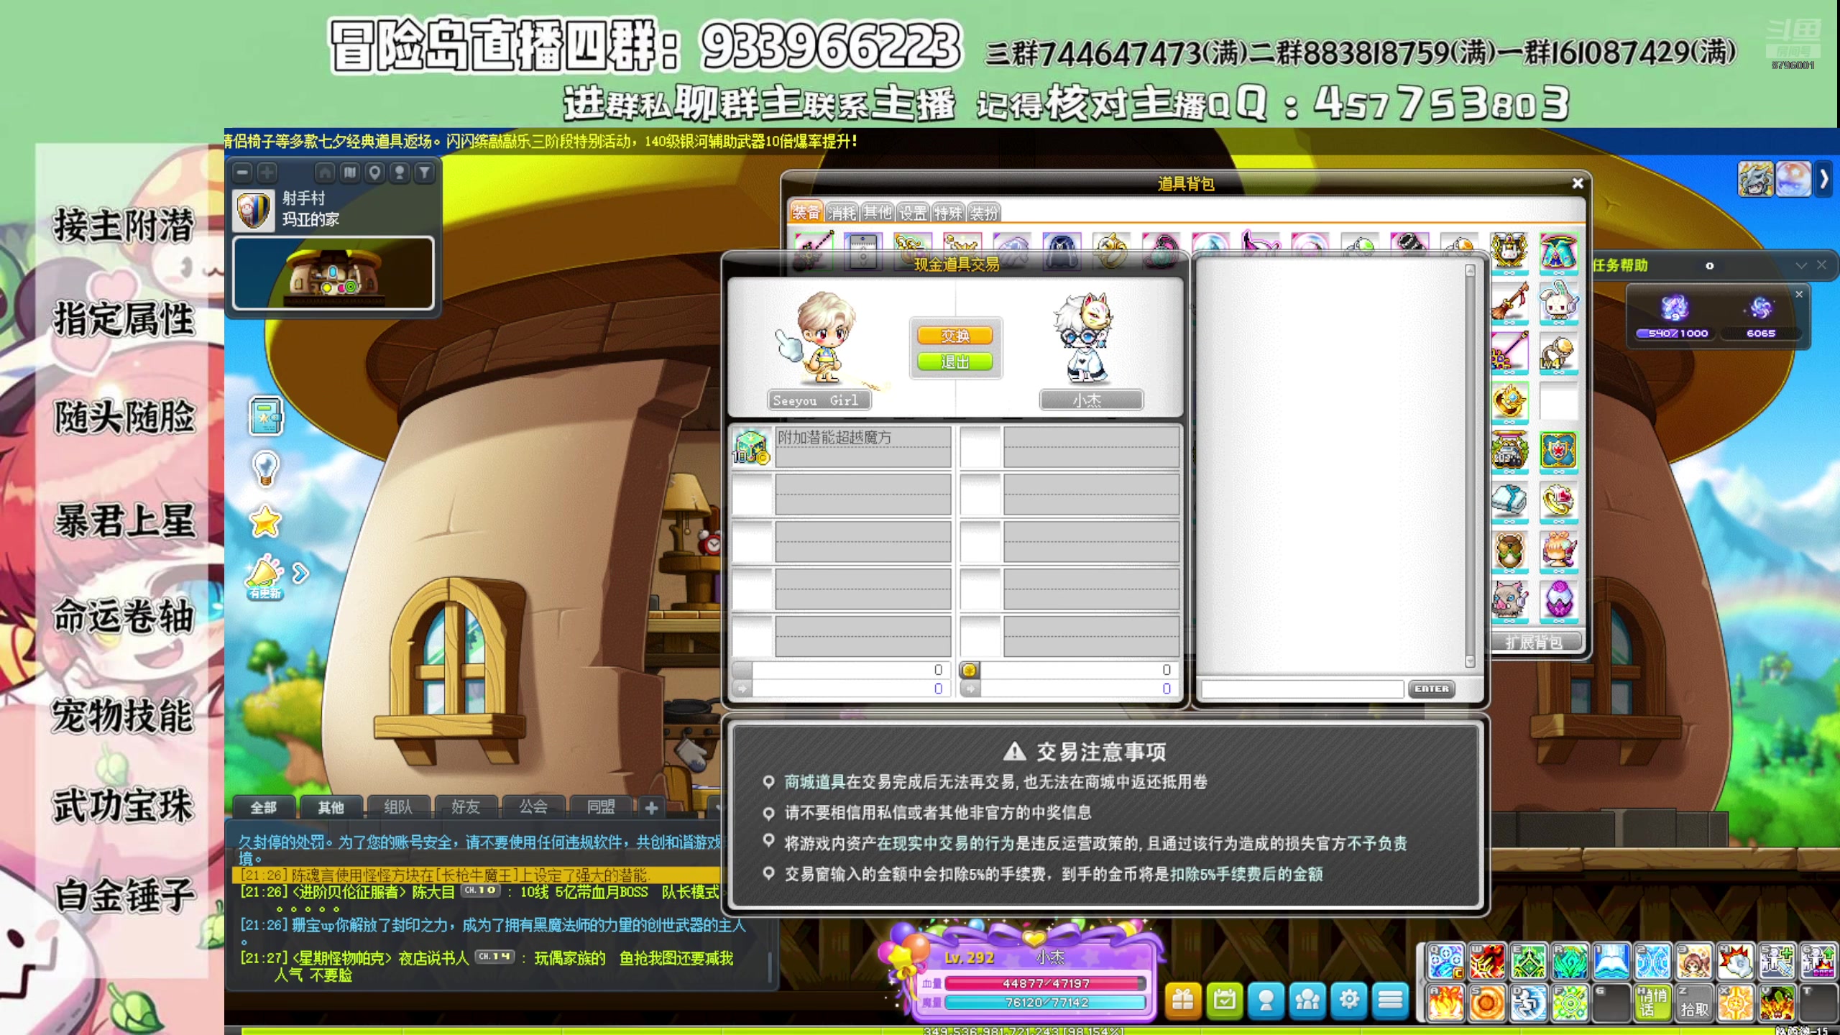Select the S-key orange sun skill
The image size is (1840, 1035).
(x=1487, y=1003)
